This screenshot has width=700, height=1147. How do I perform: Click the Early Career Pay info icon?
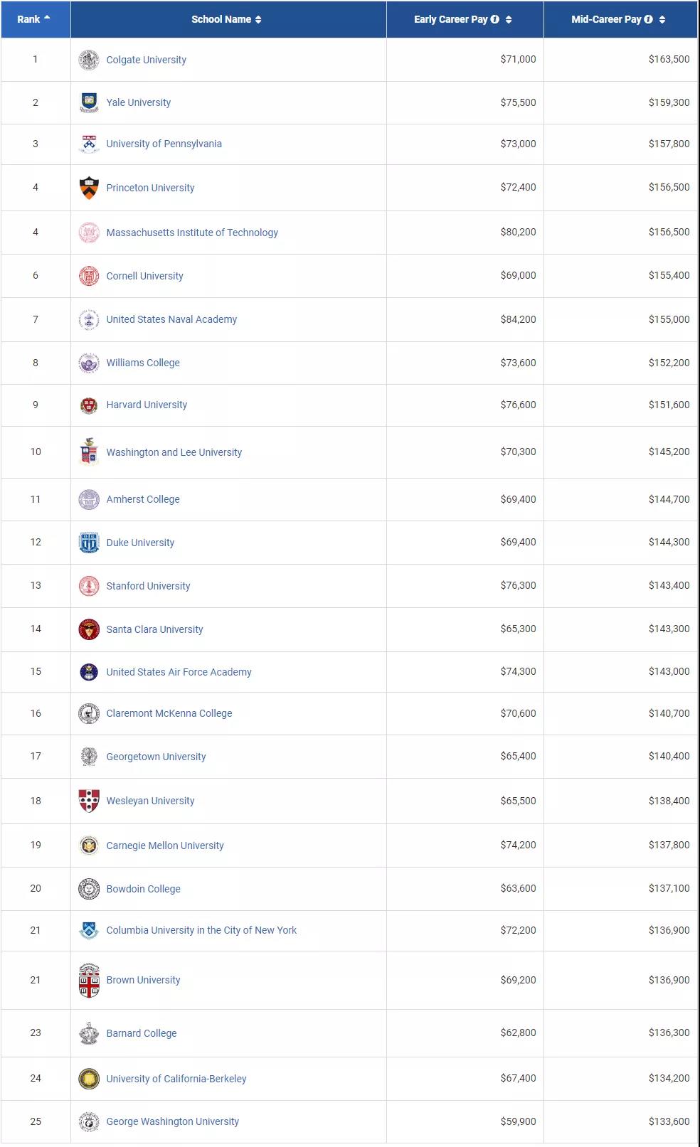(495, 20)
